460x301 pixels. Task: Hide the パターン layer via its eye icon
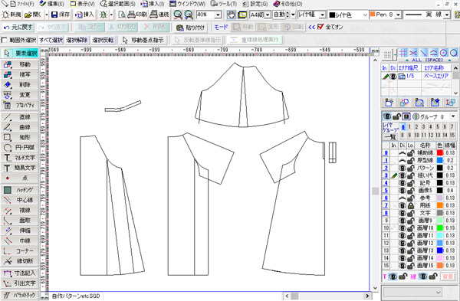[402, 168]
